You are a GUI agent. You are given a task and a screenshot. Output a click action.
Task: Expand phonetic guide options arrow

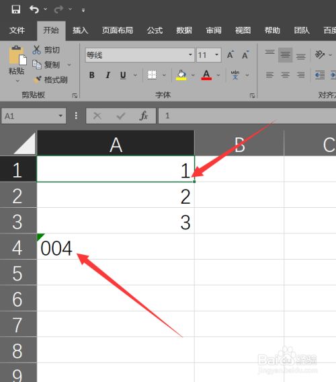coord(247,75)
